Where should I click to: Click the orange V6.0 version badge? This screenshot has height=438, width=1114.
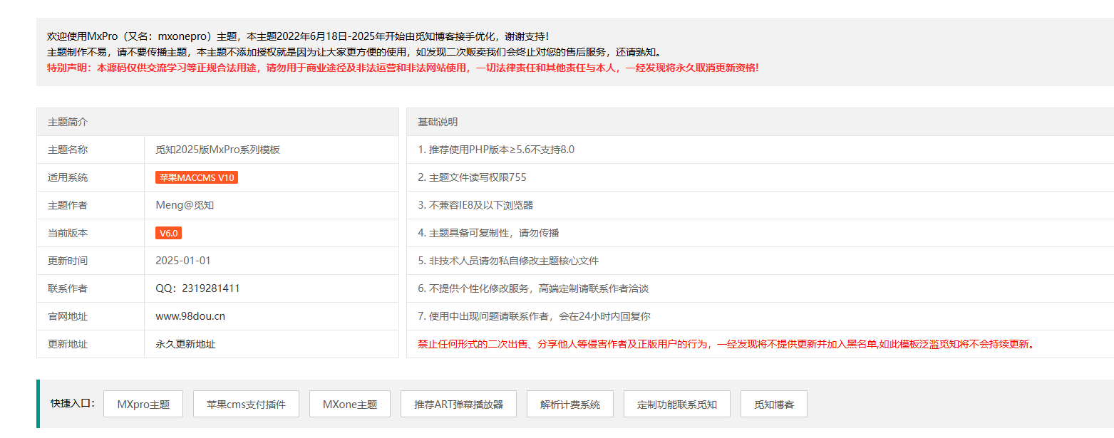click(168, 232)
